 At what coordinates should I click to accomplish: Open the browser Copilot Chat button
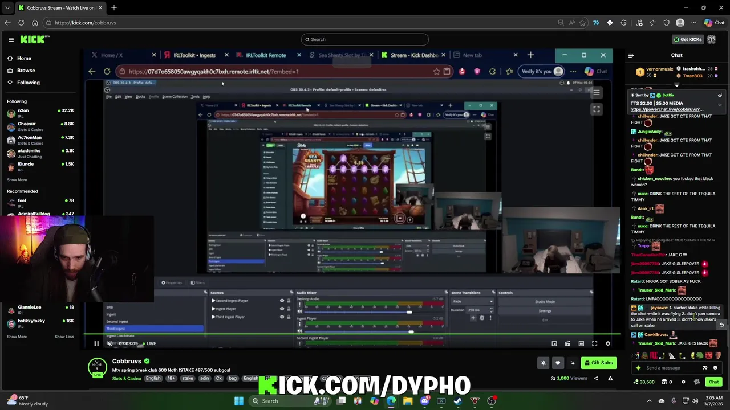[714, 23]
